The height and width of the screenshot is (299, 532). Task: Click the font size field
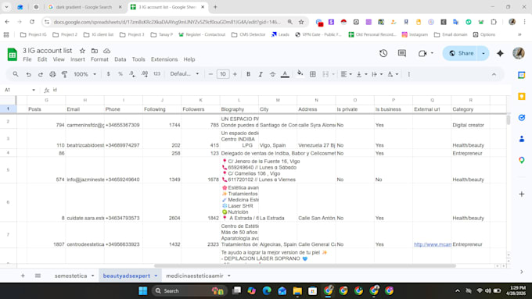click(223, 74)
